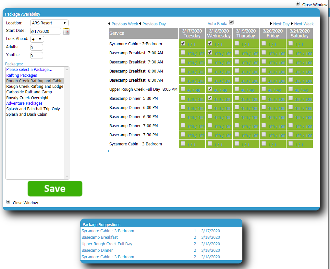Select Splash and Dash Cabin package

[27, 114]
